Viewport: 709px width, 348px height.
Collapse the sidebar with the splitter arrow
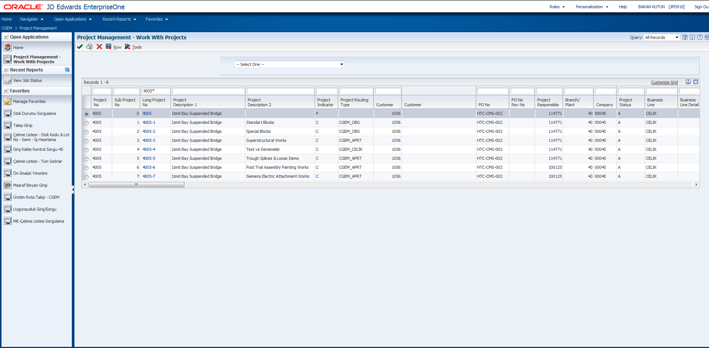tap(73, 190)
